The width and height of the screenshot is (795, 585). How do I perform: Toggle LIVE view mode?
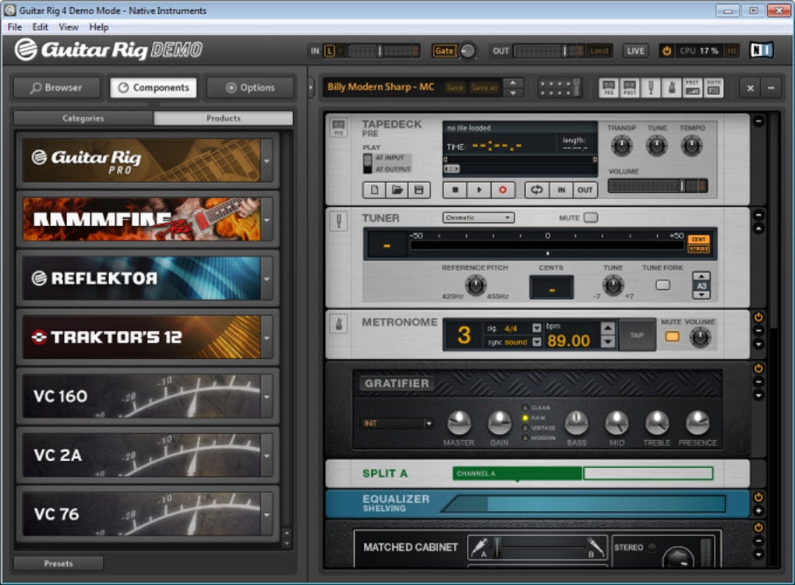click(x=635, y=51)
